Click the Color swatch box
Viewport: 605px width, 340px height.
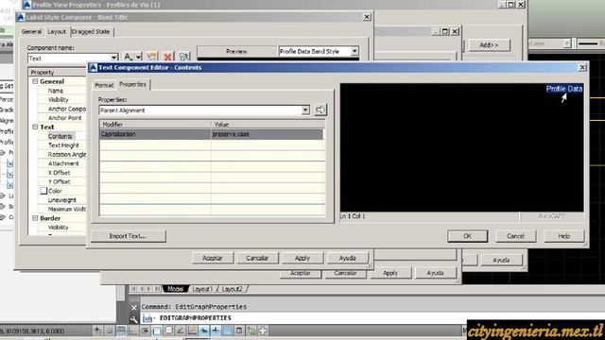[x=43, y=191]
